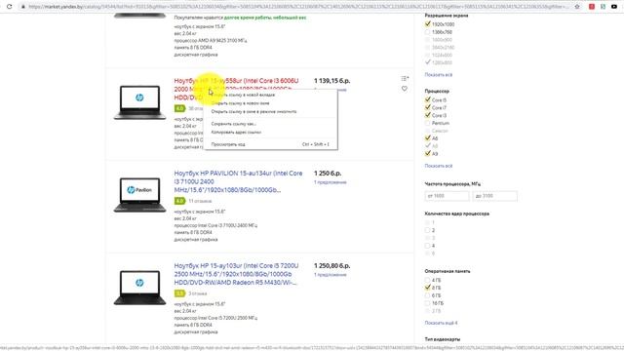Screen dimensions: 624x351
Task: Click the browser address bar URL
Action: 298,7
